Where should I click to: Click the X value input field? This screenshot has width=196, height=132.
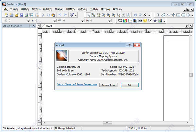click(18, 21)
